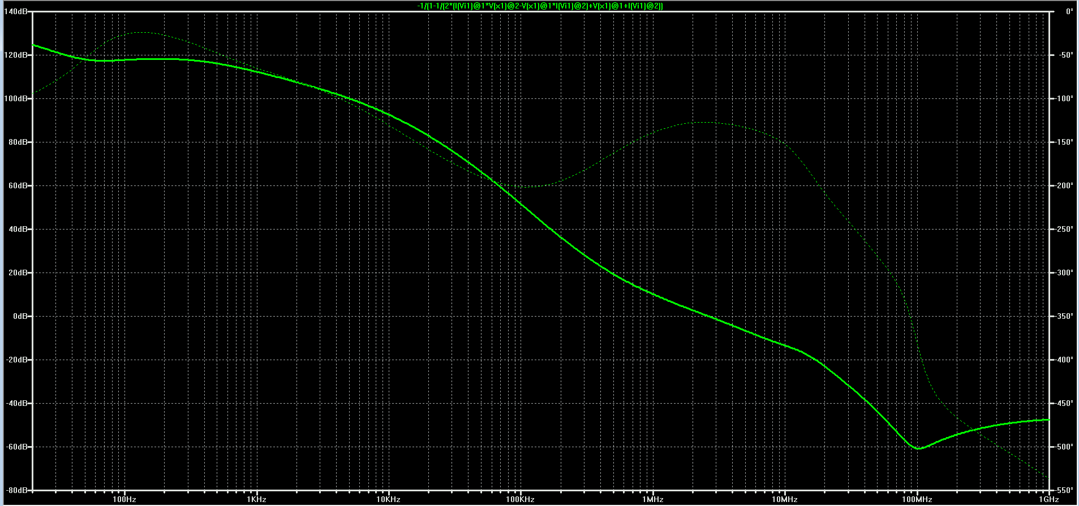Select the 60dB label on the left axis
The height and width of the screenshot is (506, 1079).
[18, 185]
